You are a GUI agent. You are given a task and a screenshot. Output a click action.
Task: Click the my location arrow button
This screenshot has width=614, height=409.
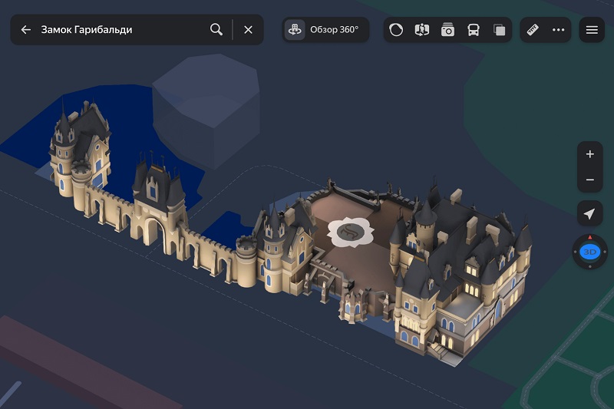(589, 213)
